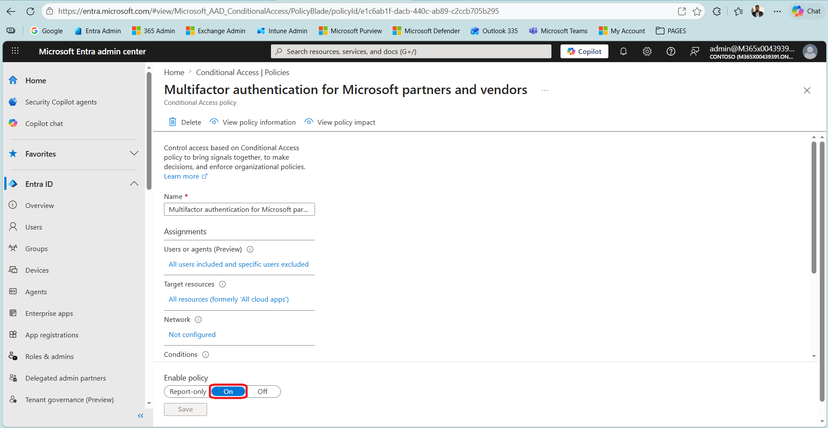828x428 pixels.
Task: Open the Microsoft Purview bookmark
Action: point(350,31)
